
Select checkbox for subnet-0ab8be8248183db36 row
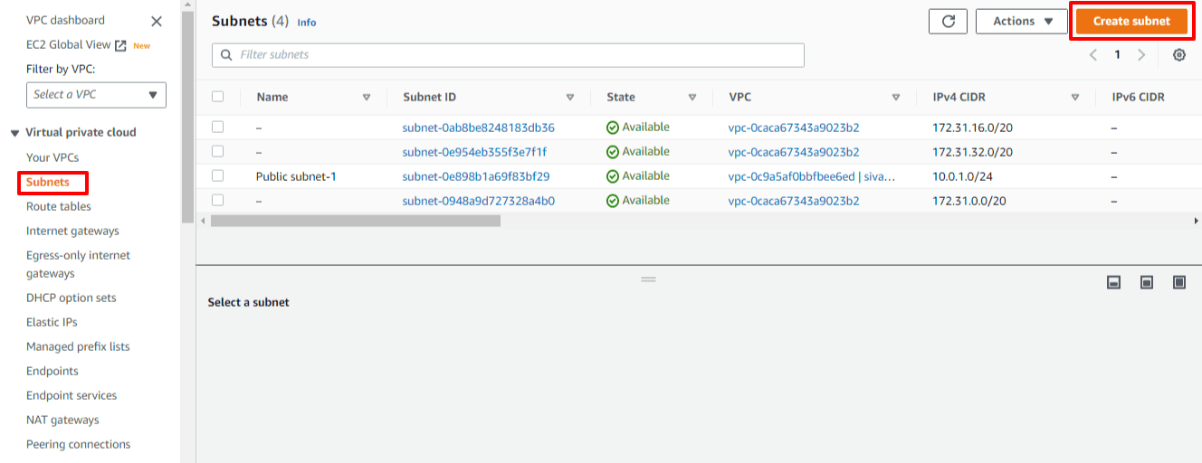217,127
